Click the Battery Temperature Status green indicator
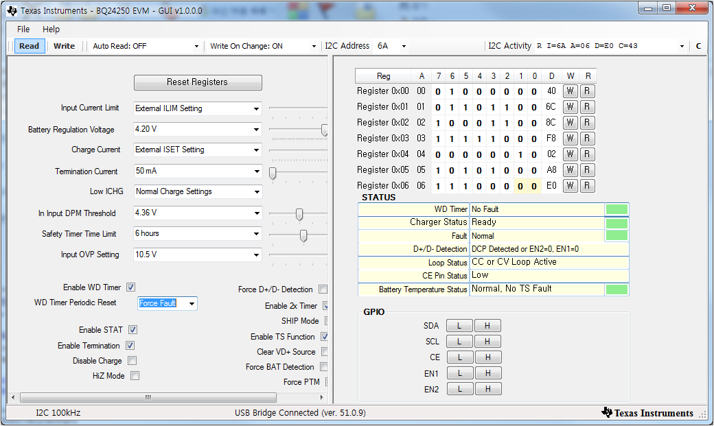Image resolution: width=714 pixels, height=426 pixels. click(617, 289)
